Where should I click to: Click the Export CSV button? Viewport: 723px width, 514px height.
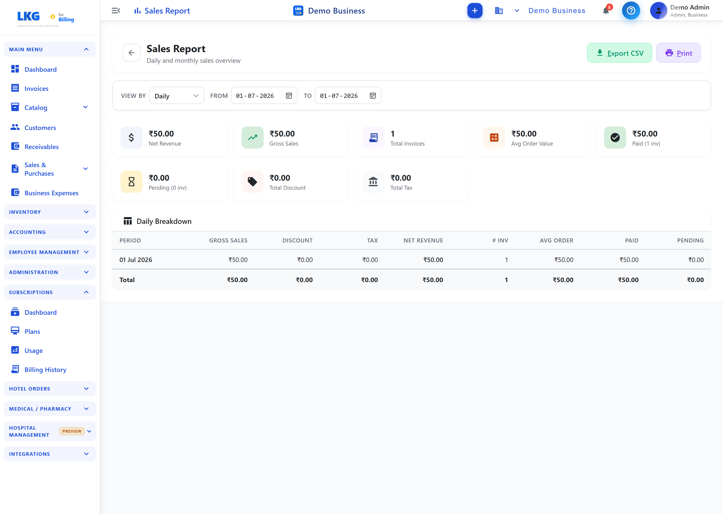619,53
